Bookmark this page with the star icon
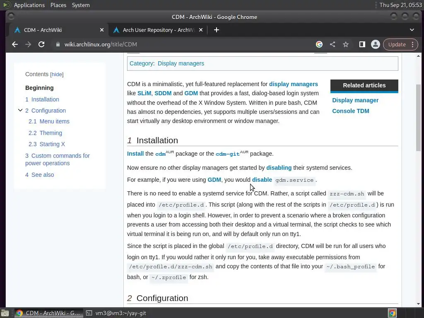This screenshot has width=424, height=318. point(346,44)
